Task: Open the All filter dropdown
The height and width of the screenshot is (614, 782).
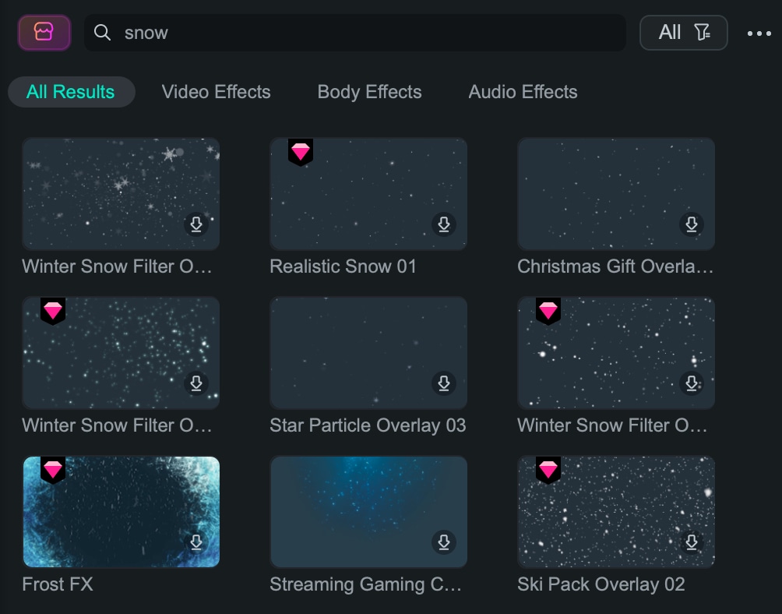Action: [683, 33]
